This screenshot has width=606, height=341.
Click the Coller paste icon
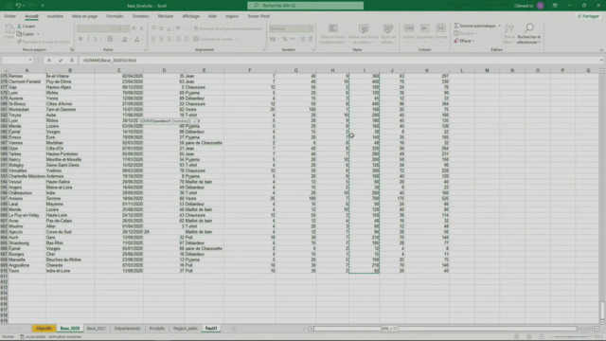coord(9,29)
